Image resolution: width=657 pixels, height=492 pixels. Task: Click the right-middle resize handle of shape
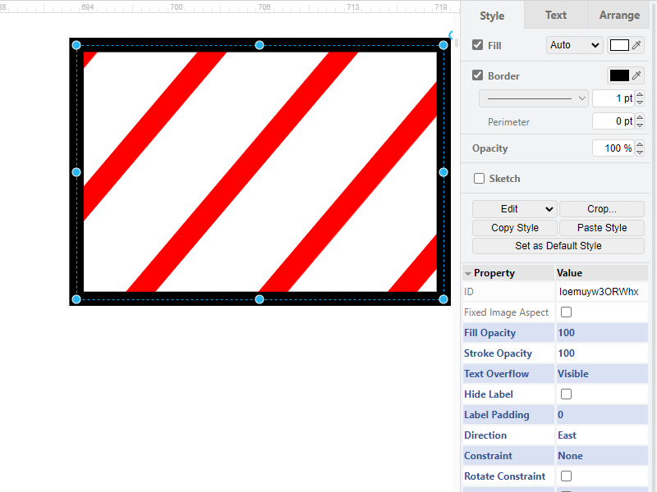point(443,172)
